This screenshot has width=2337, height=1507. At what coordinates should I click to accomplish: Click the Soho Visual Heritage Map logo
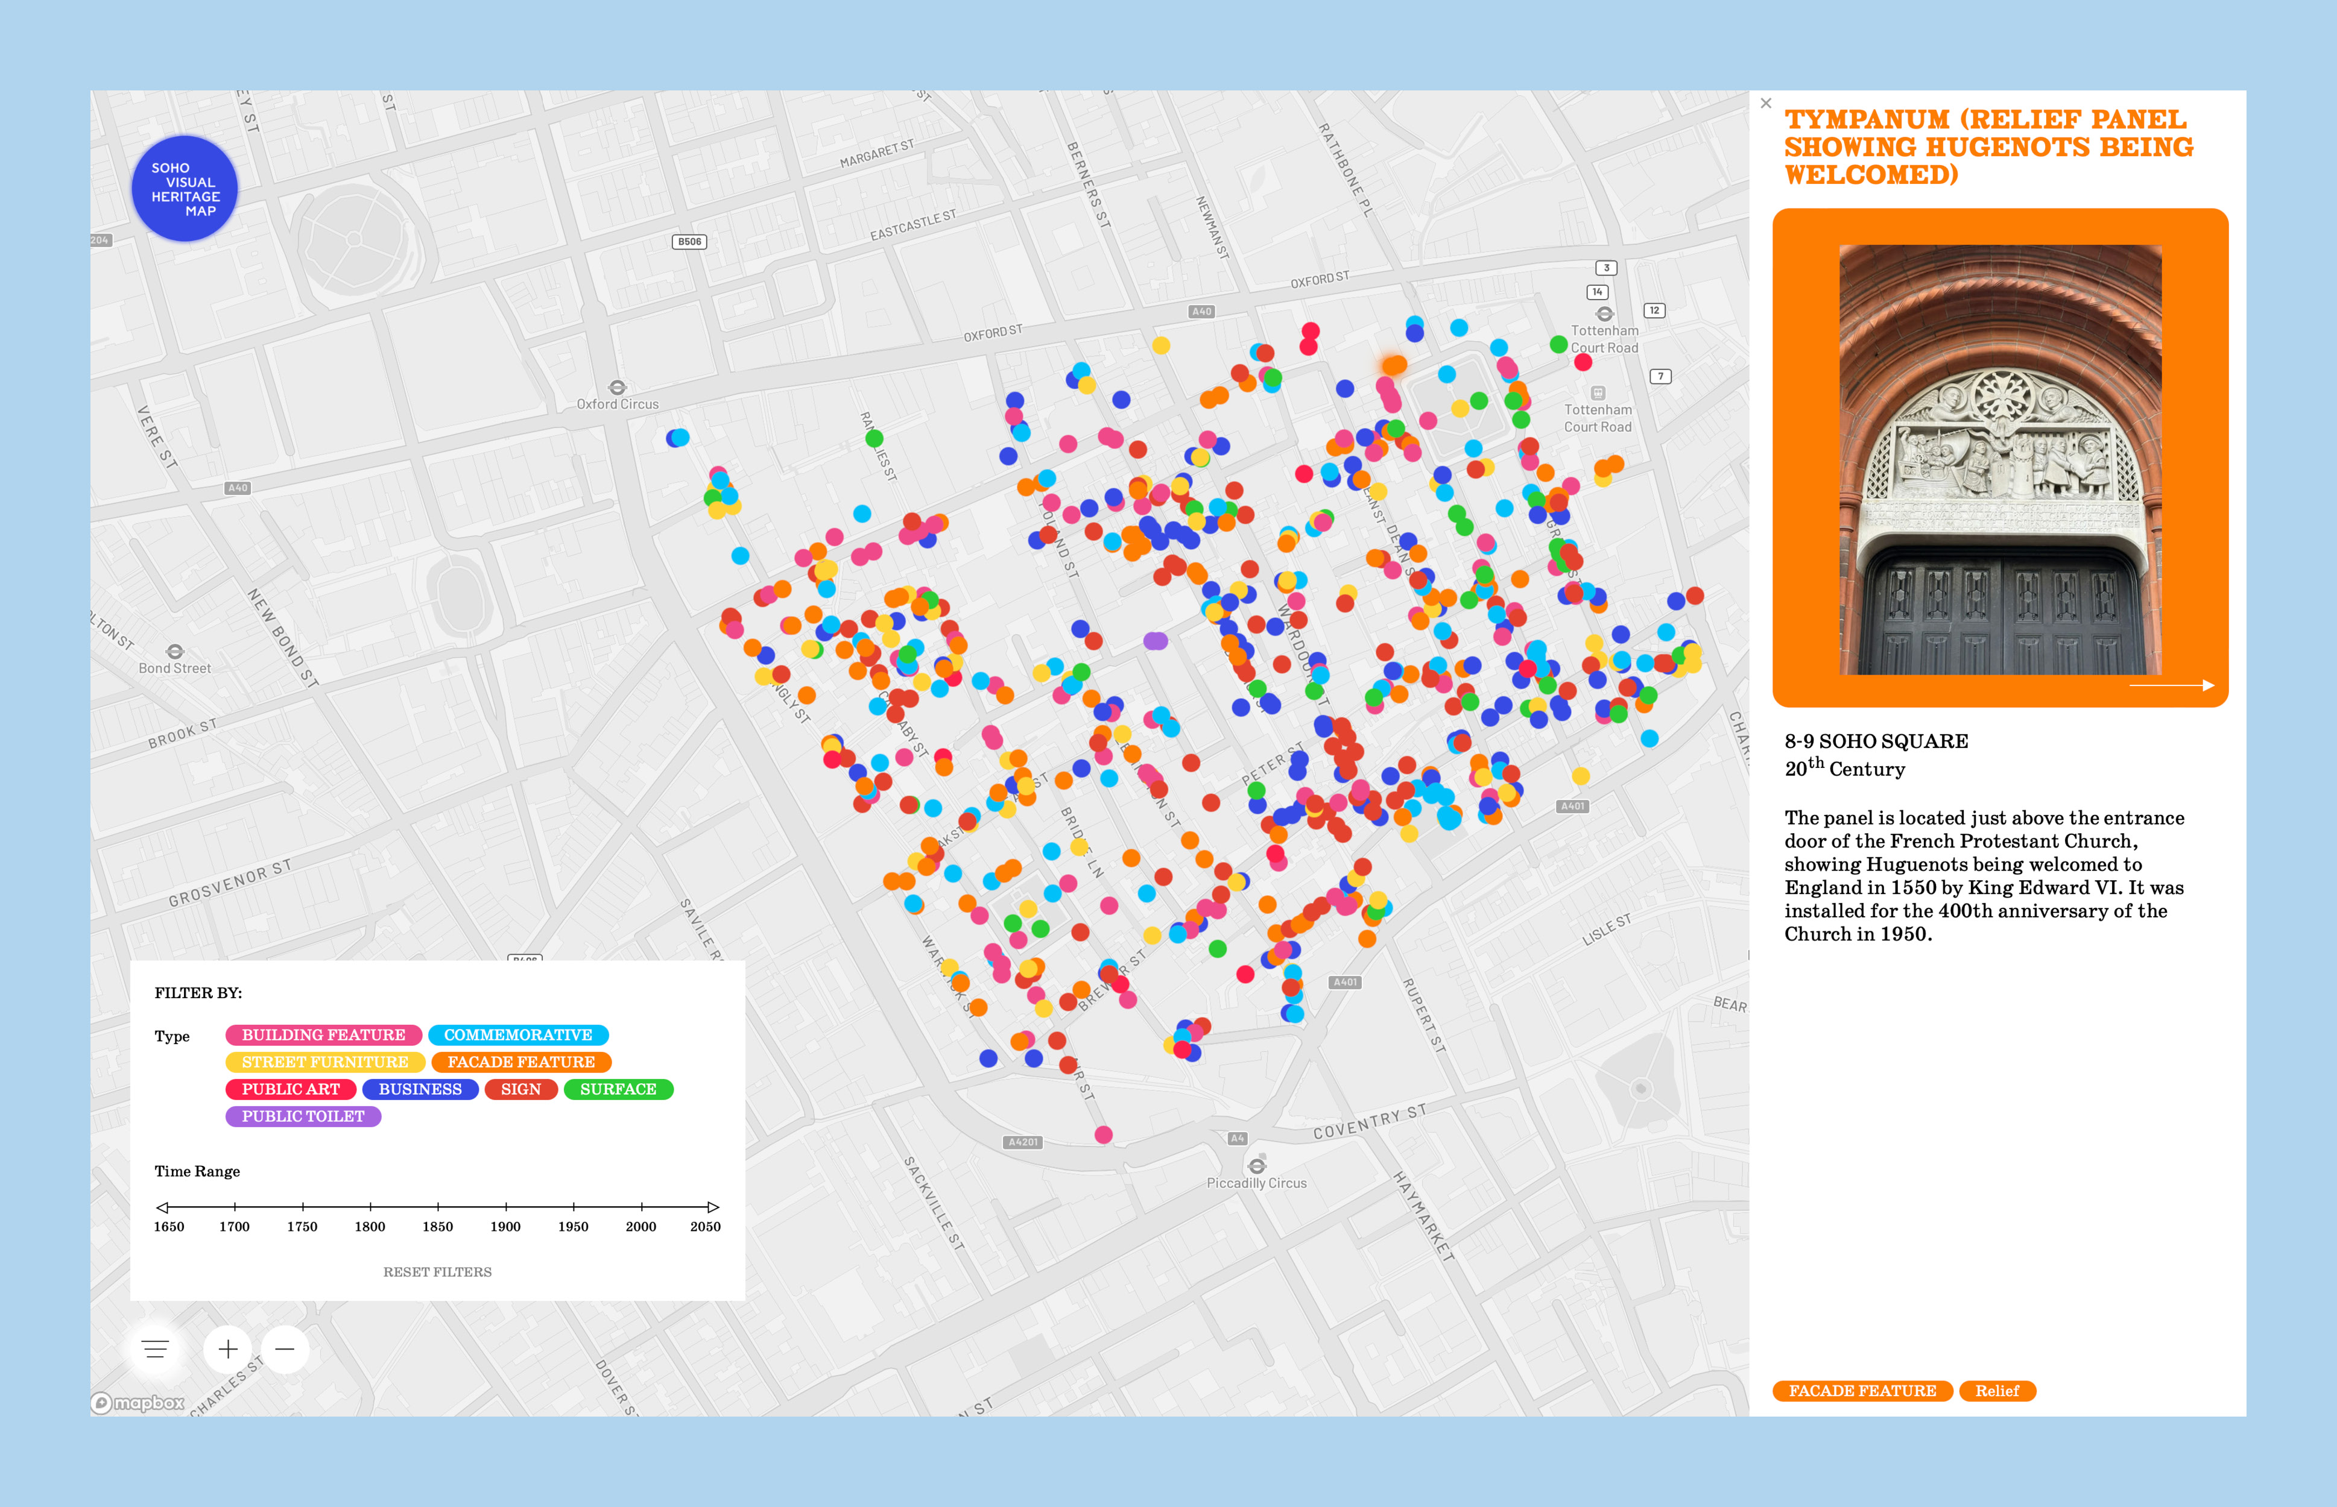tap(184, 189)
